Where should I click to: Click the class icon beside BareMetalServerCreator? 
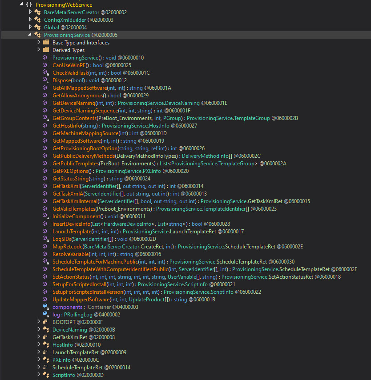coord(38,12)
